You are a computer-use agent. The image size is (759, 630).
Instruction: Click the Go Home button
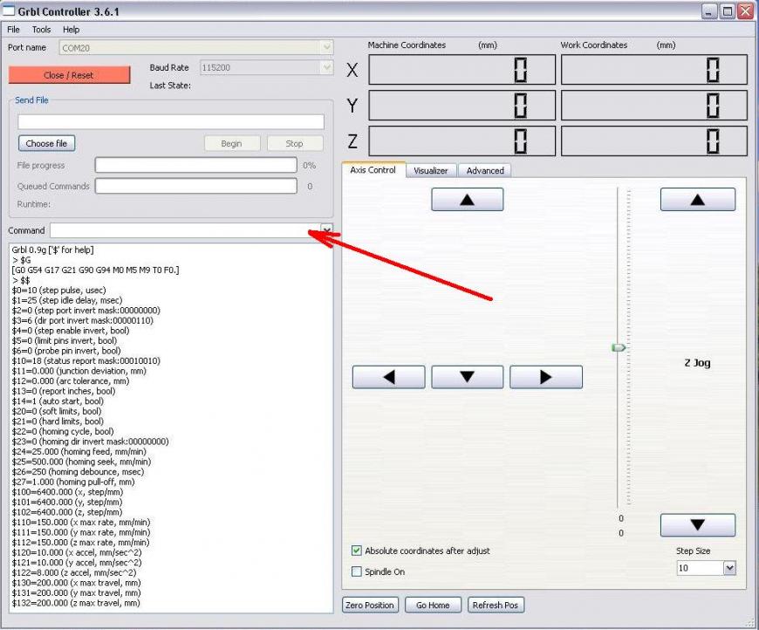(x=434, y=606)
